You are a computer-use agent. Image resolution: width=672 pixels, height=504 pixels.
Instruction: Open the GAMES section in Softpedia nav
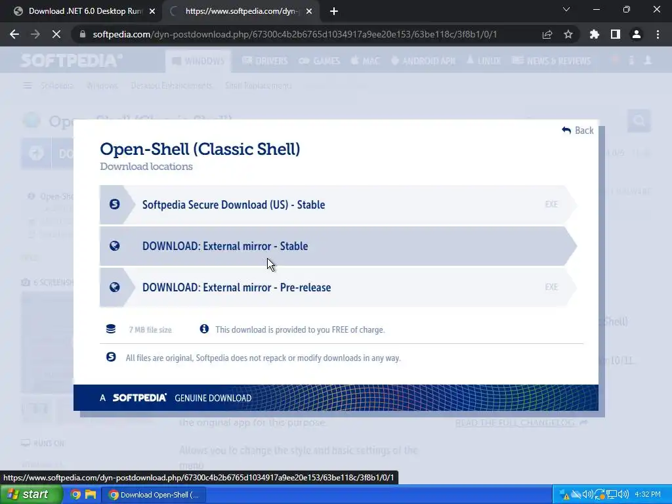pos(320,61)
